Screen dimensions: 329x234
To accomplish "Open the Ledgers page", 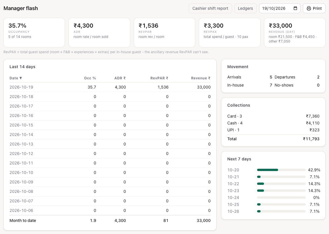I will tap(245, 8).
